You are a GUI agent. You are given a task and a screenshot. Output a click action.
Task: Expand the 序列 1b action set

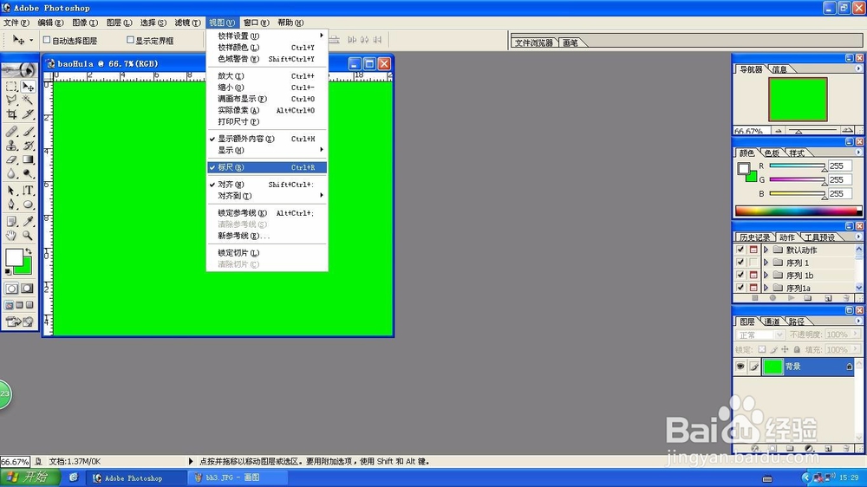[x=766, y=275]
